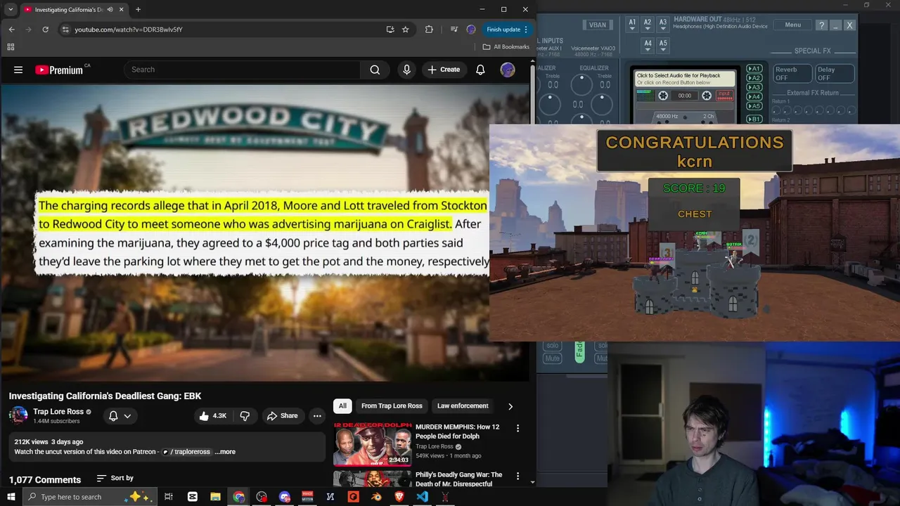Select the Law enforcement chip
The height and width of the screenshot is (506, 900).
point(463,406)
